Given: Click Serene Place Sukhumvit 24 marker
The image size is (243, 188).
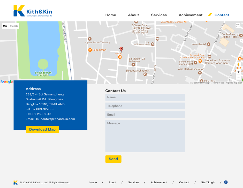Looking at the screenshot, I should tap(195, 63).
